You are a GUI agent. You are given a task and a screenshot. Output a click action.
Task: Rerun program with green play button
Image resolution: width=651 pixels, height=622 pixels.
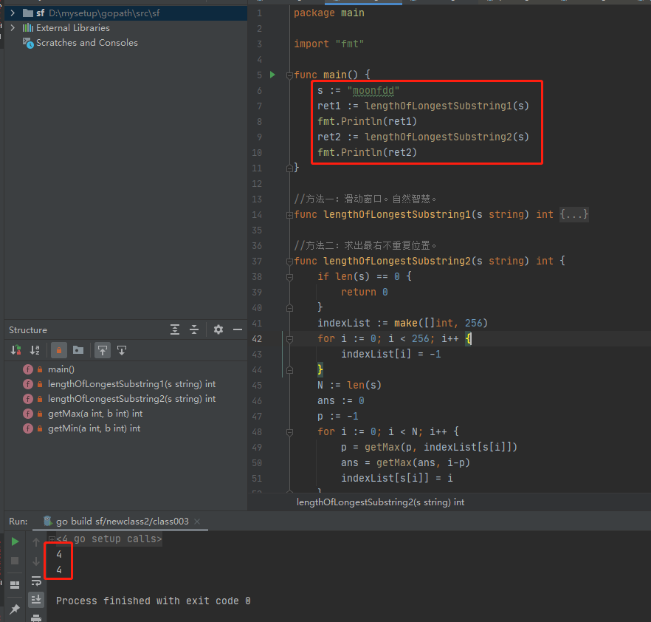(x=15, y=541)
